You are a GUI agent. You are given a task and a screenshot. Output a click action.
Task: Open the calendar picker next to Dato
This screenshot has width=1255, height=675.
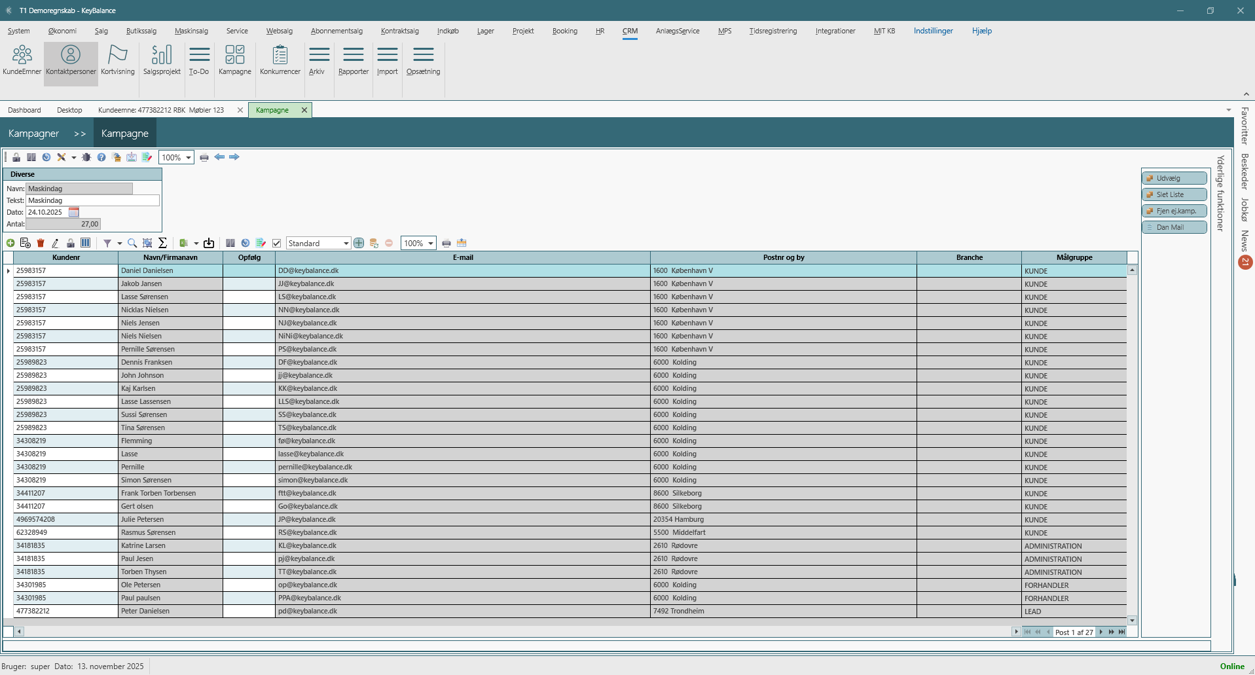tap(74, 212)
